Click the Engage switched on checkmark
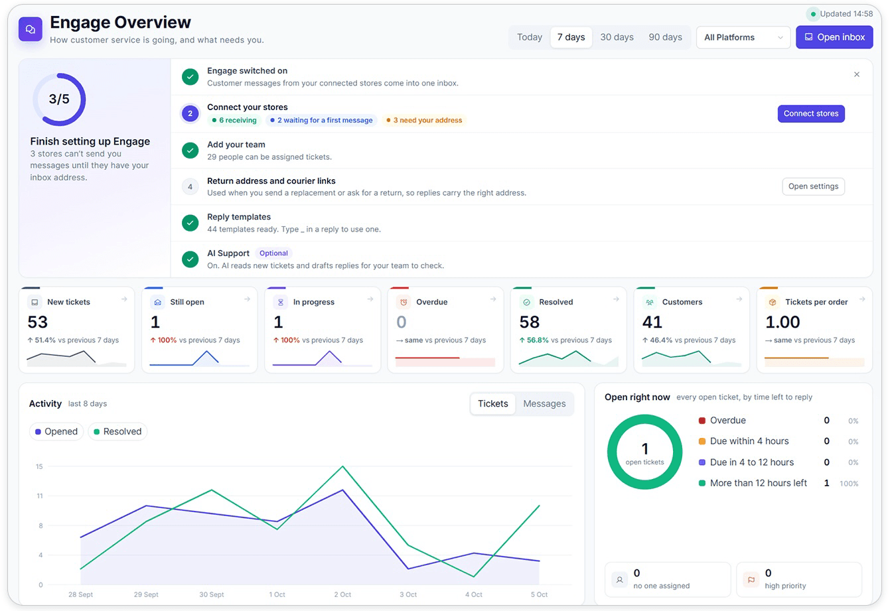Image resolution: width=890 pixels, height=611 pixels. pyautogui.click(x=190, y=77)
